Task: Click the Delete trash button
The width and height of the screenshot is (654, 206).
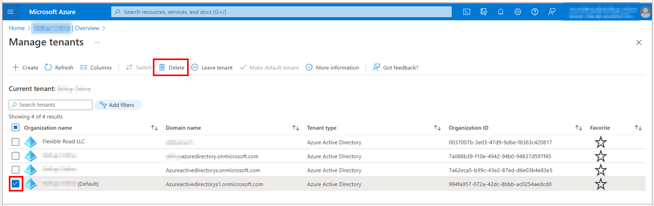Action: tap(171, 67)
